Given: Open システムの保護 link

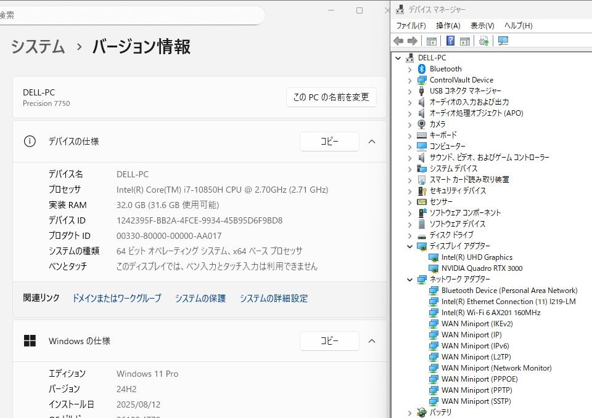Looking at the screenshot, I should click(x=200, y=298).
